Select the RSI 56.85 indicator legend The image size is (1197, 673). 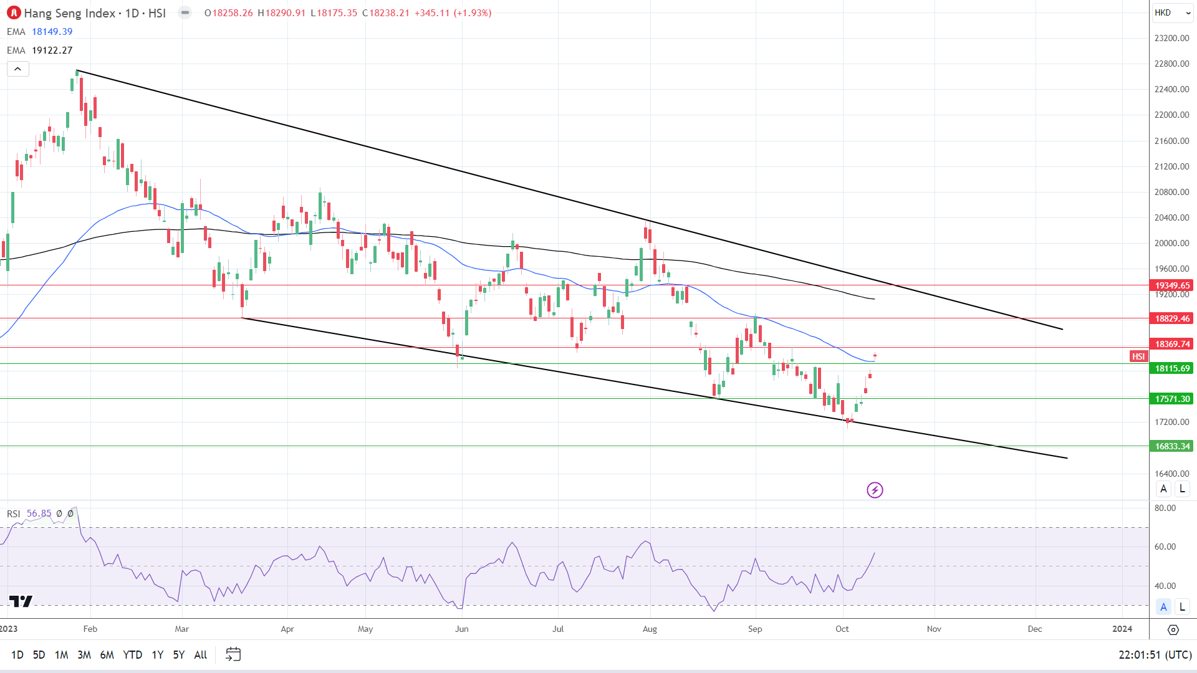tap(29, 513)
